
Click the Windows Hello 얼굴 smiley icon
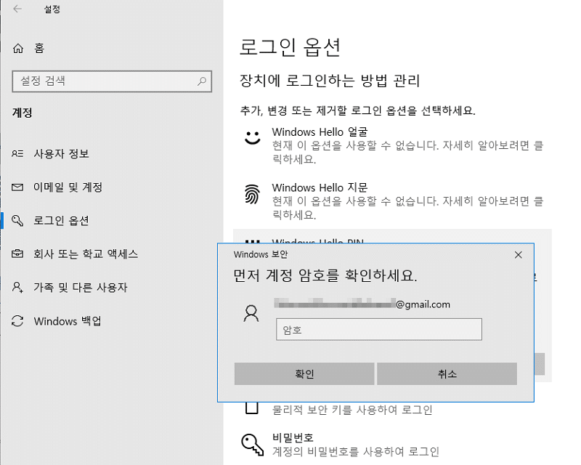pos(252,137)
